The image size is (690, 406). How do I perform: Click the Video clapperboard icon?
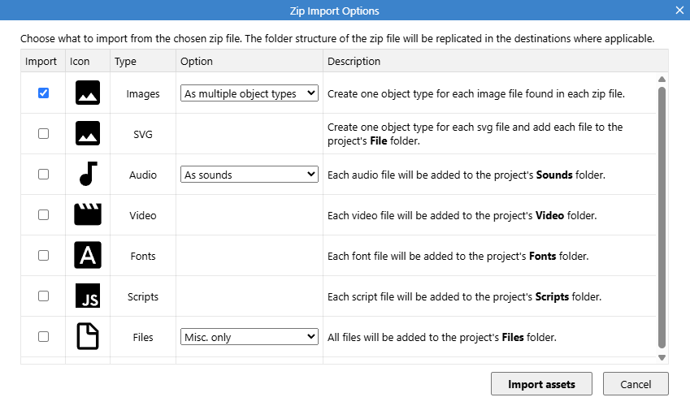tap(87, 215)
